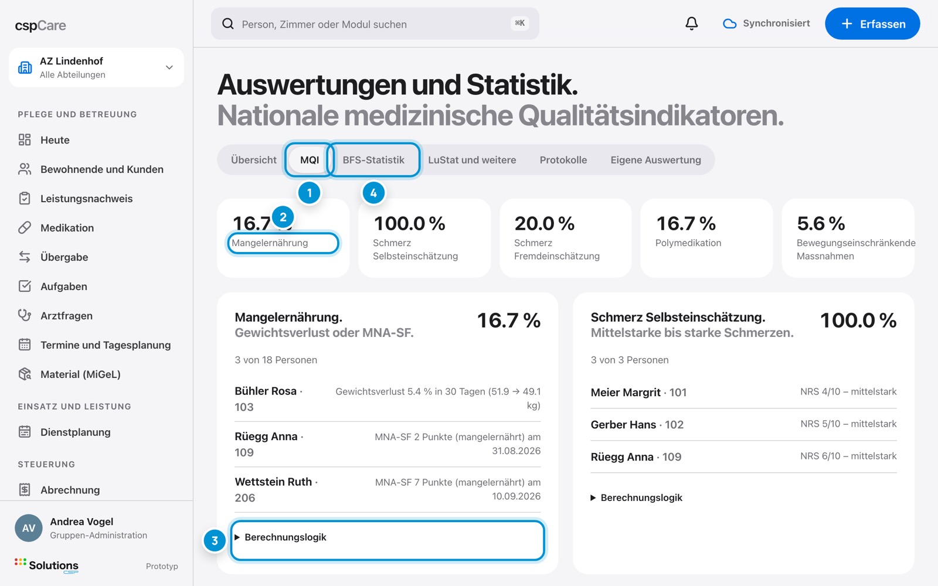Click the cloud sync status icon
938x586 pixels.
click(730, 23)
